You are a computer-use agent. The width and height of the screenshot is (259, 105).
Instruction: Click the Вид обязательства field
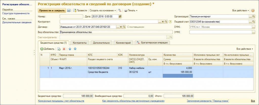(116, 32)
